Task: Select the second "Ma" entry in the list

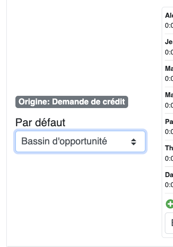Action: (169, 100)
